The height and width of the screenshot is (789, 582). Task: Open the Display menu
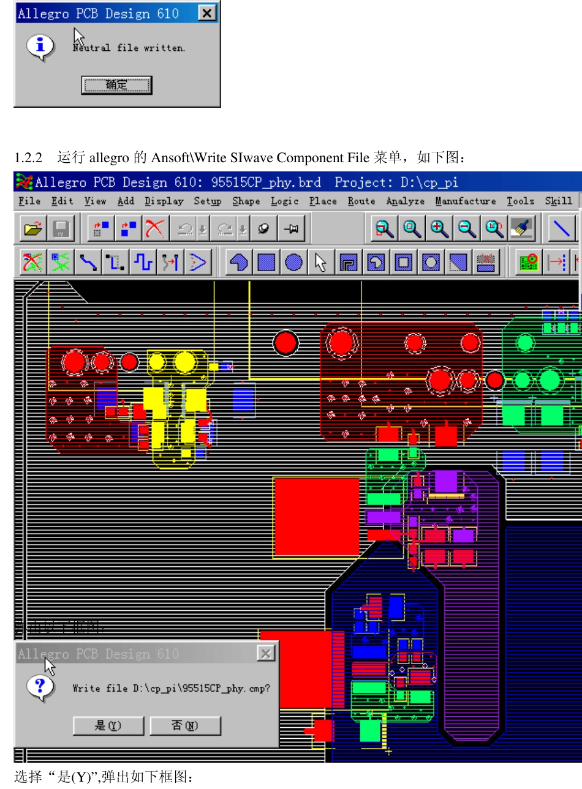(164, 201)
